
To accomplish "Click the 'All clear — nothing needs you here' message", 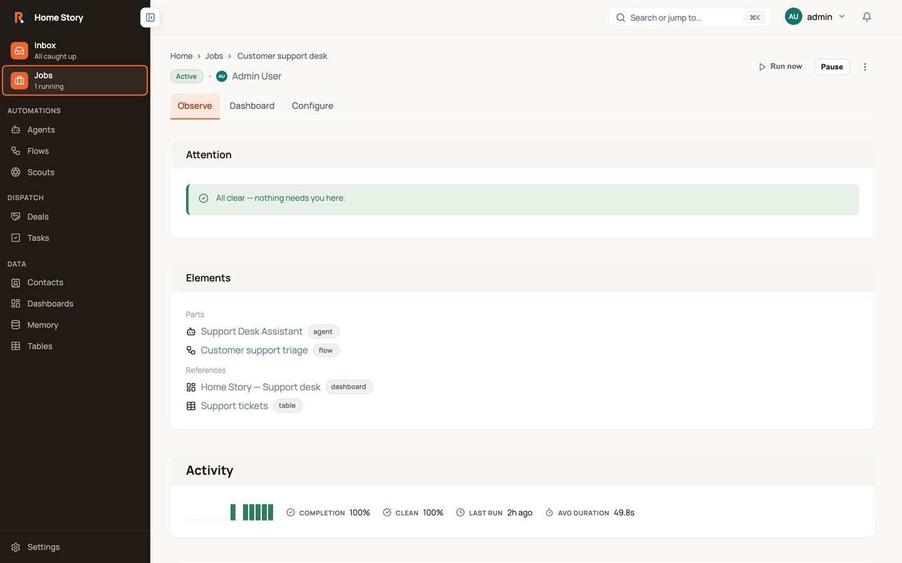I will [x=281, y=198].
